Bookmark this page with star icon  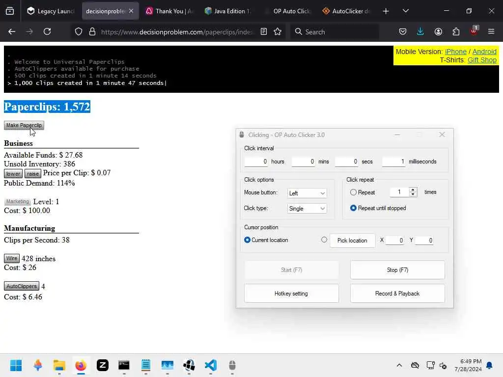click(x=278, y=32)
